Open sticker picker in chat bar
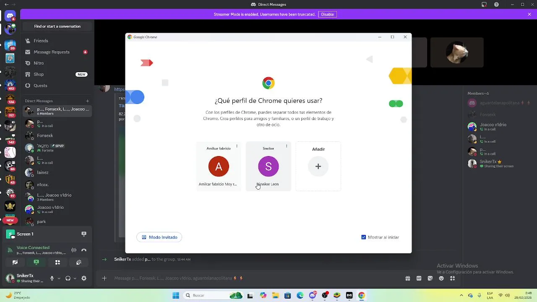Viewport: 537px width, 302px height. 430,278
